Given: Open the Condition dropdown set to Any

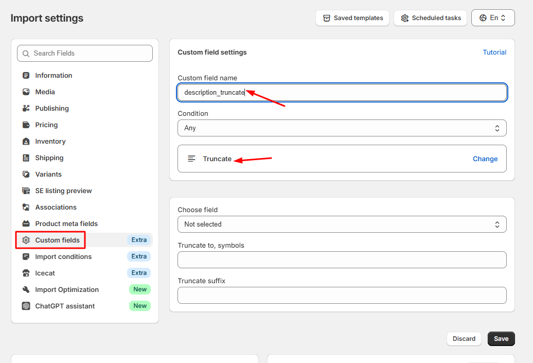Looking at the screenshot, I should point(342,128).
